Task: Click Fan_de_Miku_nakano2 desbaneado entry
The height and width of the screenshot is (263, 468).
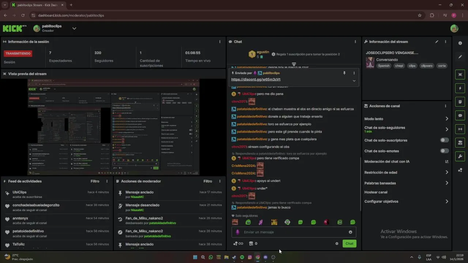Action: [170, 220]
